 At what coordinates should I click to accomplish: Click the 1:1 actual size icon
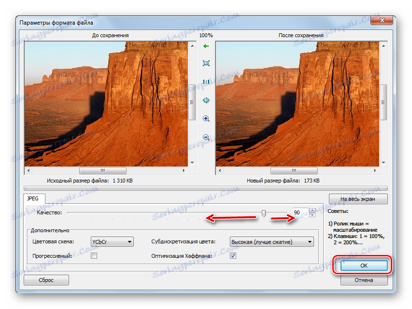click(206, 82)
